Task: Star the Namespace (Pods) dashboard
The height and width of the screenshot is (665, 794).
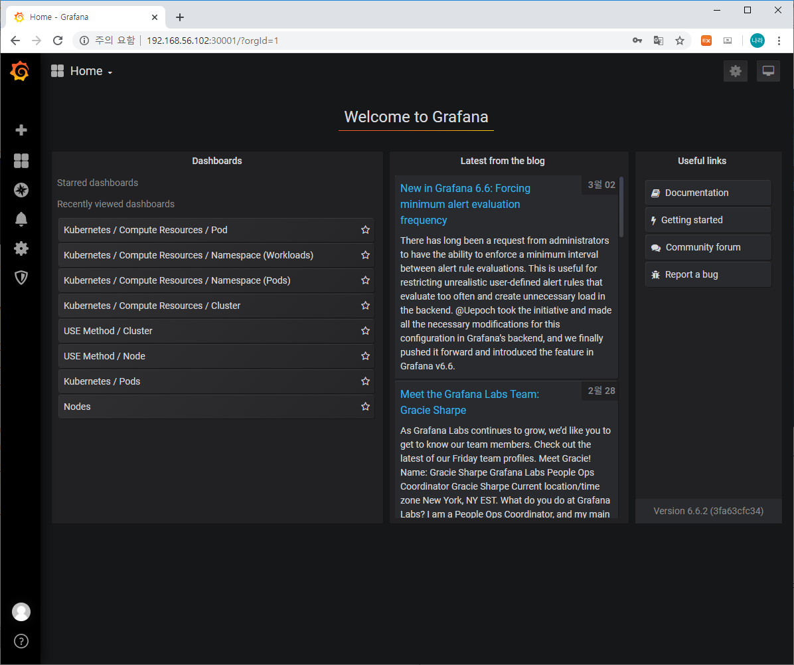Action: (x=365, y=280)
